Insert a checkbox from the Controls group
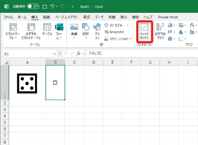This screenshot has height=145, width=198. [144, 31]
